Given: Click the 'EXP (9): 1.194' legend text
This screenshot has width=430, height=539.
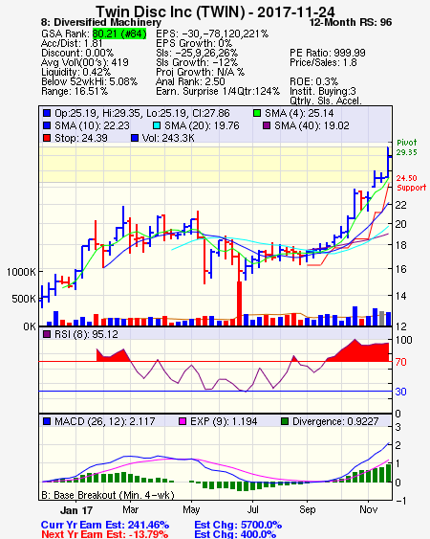Looking at the screenshot, I should click(224, 421).
